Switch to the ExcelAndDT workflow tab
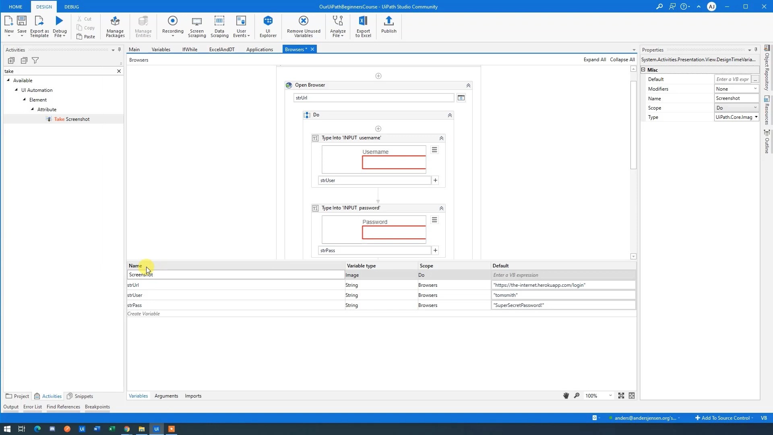Viewport: 773px width, 435px height. tap(222, 50)
